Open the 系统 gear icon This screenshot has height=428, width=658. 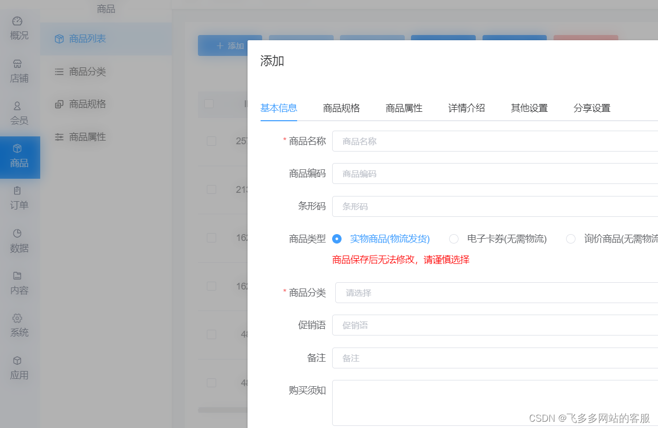17,318
